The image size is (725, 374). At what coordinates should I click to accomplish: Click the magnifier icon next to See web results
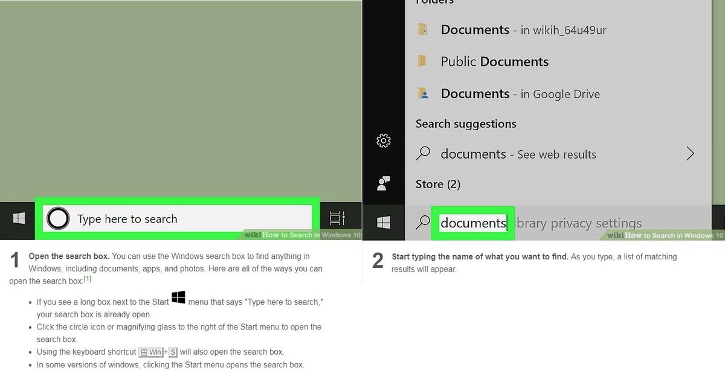(423, 154)
